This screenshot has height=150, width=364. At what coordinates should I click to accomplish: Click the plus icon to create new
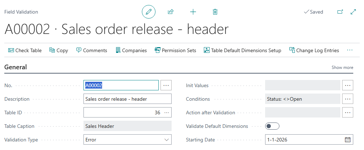[x=193, y=12]
